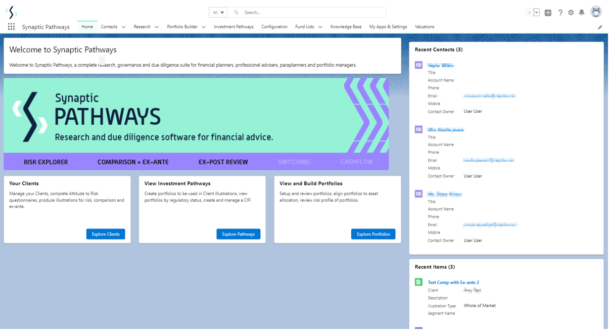The image size is (609, 330).
Task: Click the first recent contact's icon
Action: pyautogui.click(x=418, y=65)
